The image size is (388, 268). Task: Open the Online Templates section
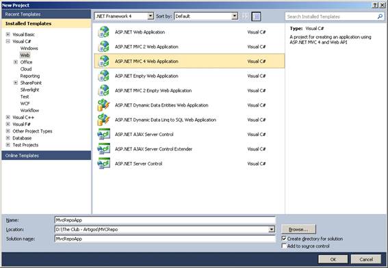[x=47, y=155]
